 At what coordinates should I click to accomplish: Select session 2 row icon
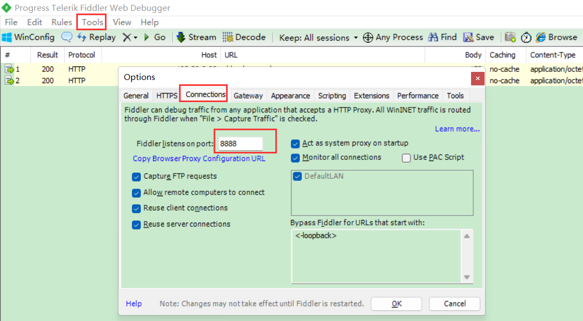coord(9,80)
